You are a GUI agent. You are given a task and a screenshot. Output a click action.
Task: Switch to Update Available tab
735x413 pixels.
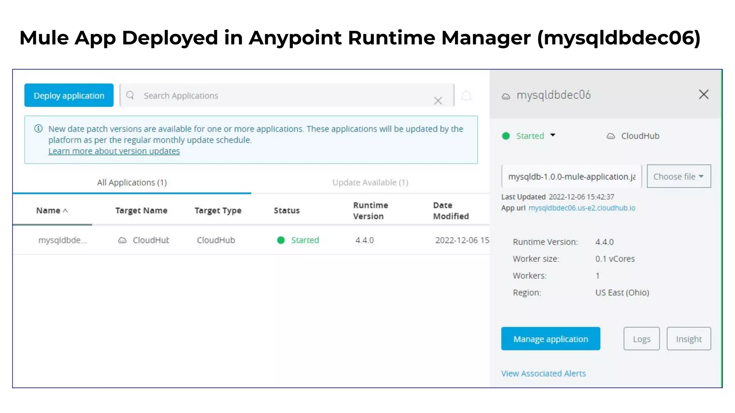370,182
